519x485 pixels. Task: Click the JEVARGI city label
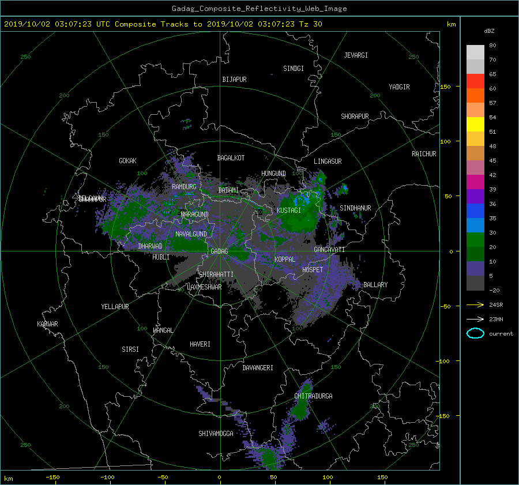point(356,55)
